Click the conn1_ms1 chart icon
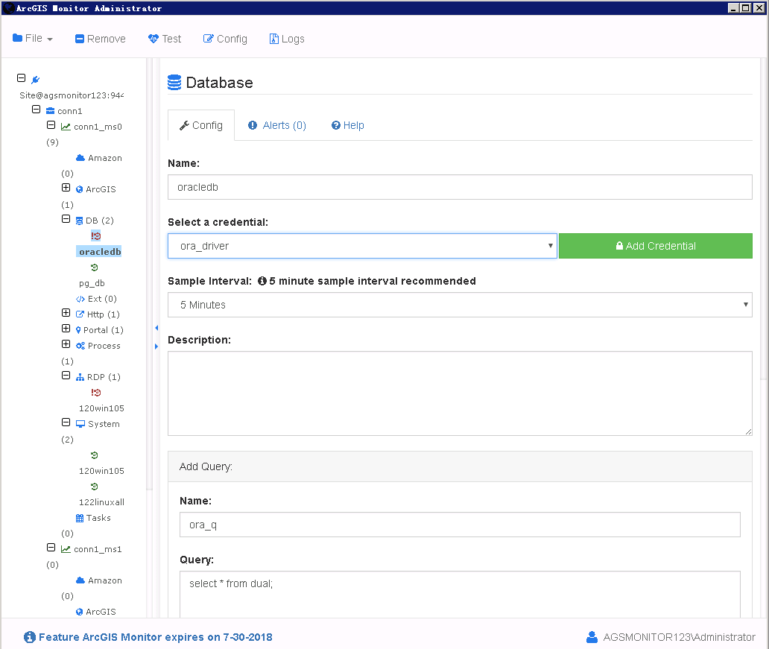Viewport: 769px width, 649px height. (66, 549)
